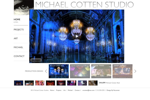Screen dimensions: 150x100
Task: Open seventh gallery thumbnail with jellyfish shape
Action: tap(82, 83)
